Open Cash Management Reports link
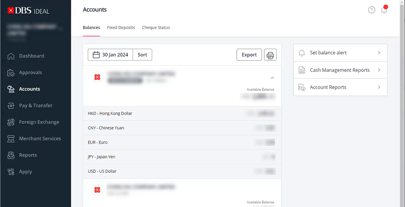Viewport: 405px width, 207px height. point(340,70)
